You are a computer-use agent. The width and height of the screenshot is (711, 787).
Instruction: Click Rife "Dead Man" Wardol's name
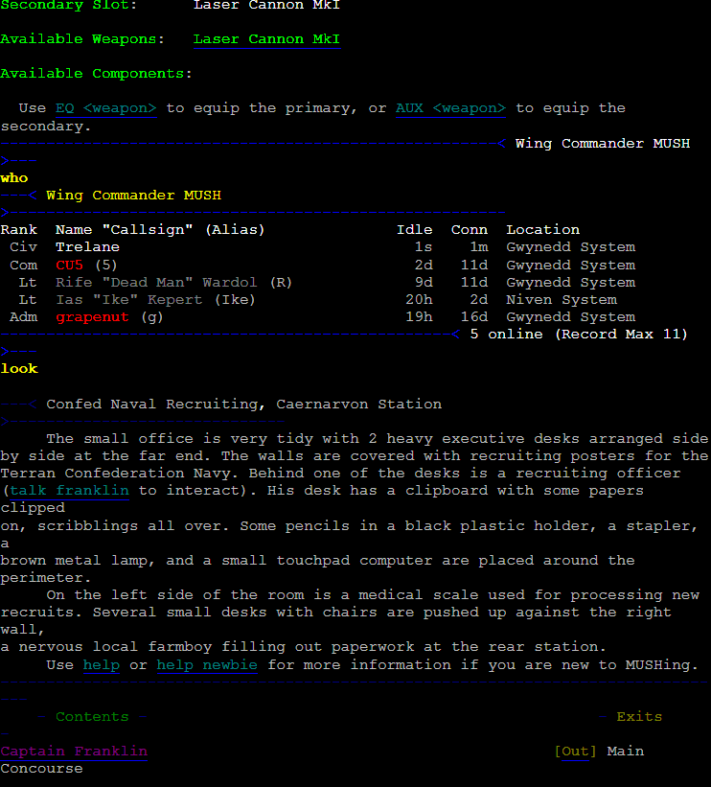click(x=156, y=283)
